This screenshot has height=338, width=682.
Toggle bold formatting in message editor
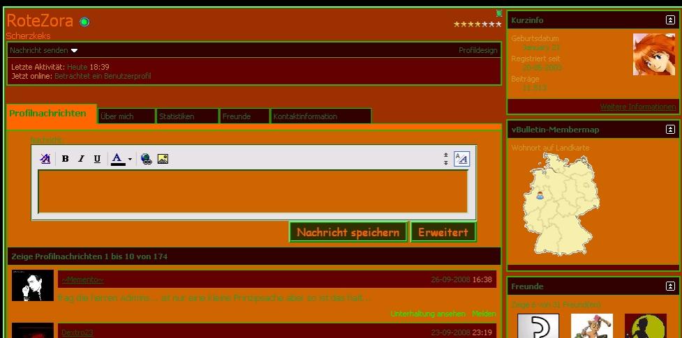pos(65,159)
